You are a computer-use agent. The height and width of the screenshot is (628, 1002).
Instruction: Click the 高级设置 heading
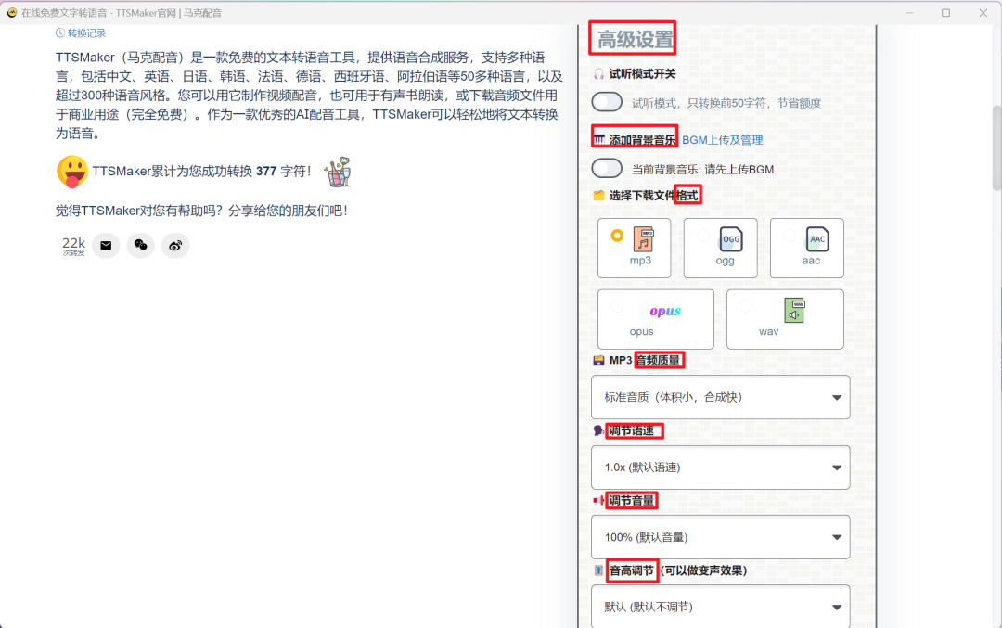(636, 40)
